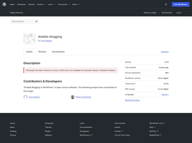
Task: Click Ethan O'Sullivan contributor link
Action: pos(83,97)
